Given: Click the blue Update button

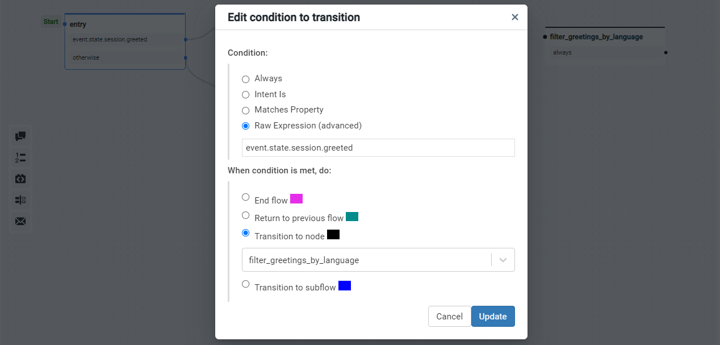Looking at the screenshot, I should [493, 317].
